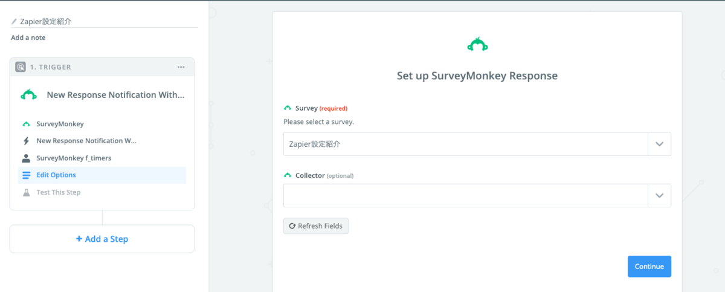This screenshot has height=292, width=725.
Task: Click the SurveyMonkey icon beside the Survey label
Action: [x=288, y=108]
